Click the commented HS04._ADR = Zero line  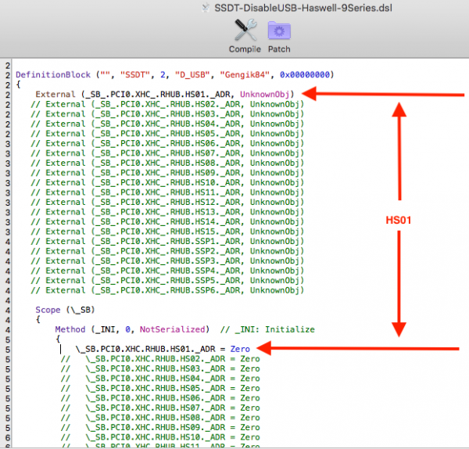click(160, 379)
